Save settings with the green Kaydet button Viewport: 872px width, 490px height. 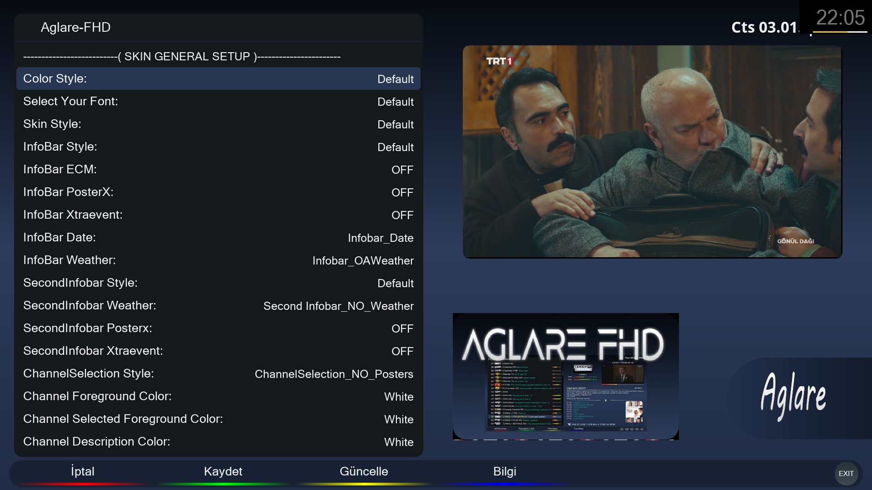pos(223,472)
